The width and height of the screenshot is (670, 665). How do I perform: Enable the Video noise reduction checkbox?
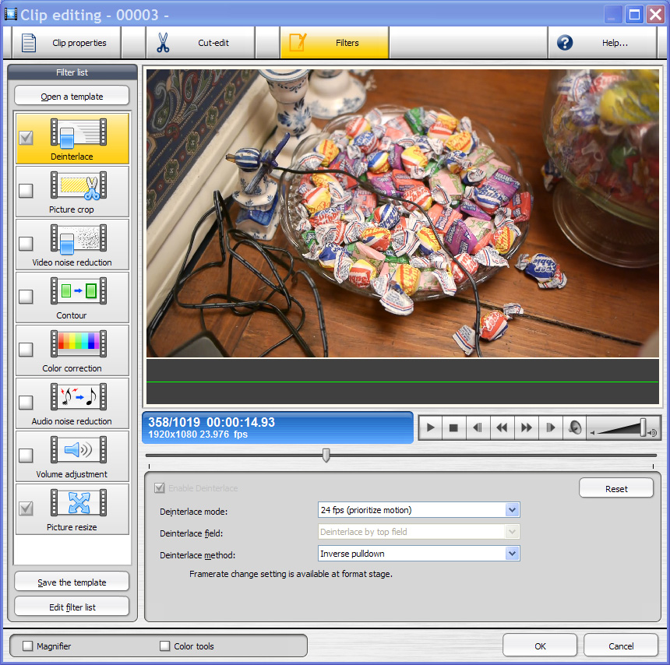(x=26, y=244)
